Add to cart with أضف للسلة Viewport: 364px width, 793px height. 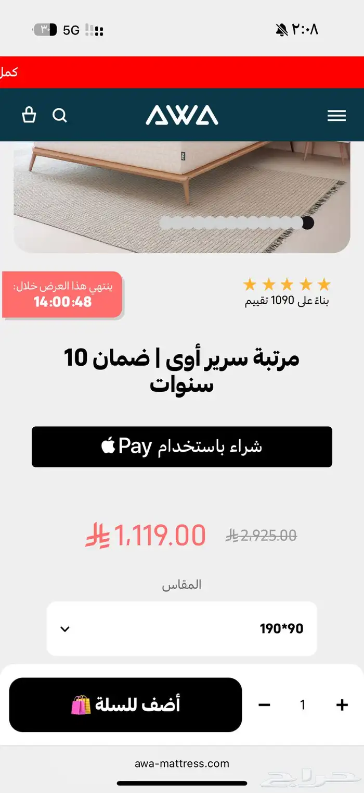coord(125,705)
